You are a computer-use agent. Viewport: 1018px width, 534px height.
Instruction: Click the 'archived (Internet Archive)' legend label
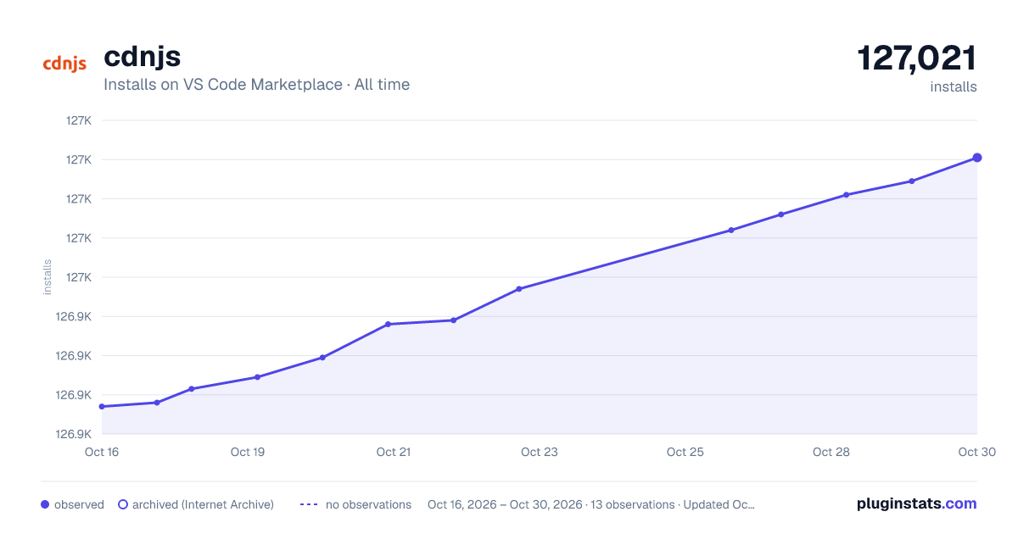tap(203, 504)
